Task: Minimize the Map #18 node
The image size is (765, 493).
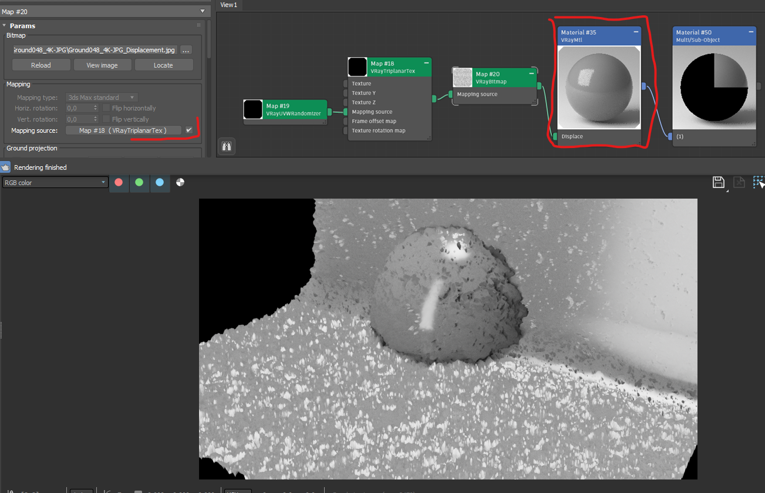Action: [x=426, y=62]
